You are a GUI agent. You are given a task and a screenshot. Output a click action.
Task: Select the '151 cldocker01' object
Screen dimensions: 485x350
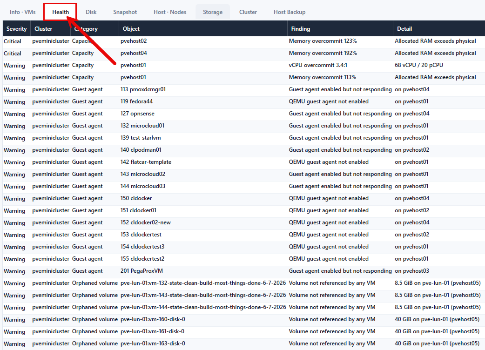pyautogui.click(x=138, y=210)
